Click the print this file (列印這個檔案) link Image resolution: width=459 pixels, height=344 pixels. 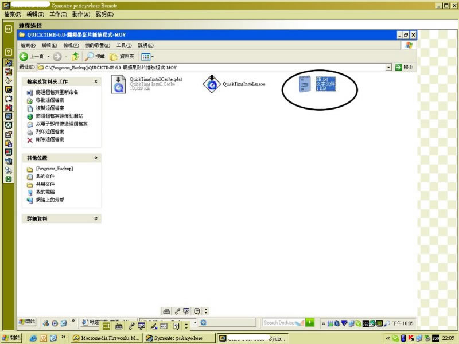[50, 132]
